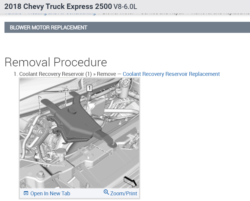Click the Zoom/Print link under the diagram
This screenshot has height=201, width=250.
tap(124, 193)
